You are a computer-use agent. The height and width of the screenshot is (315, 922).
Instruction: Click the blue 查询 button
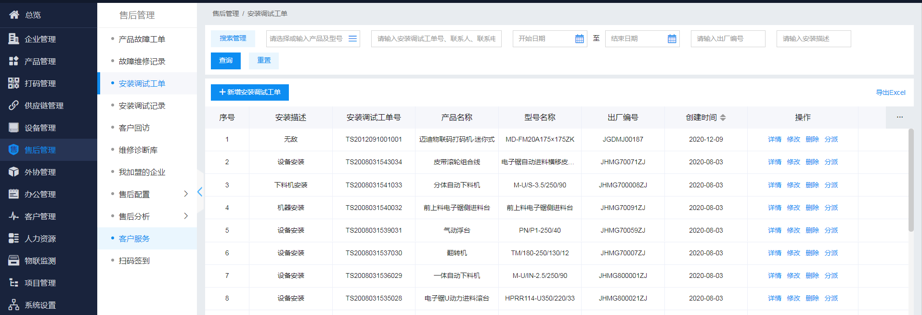click(x=225, y=61)
